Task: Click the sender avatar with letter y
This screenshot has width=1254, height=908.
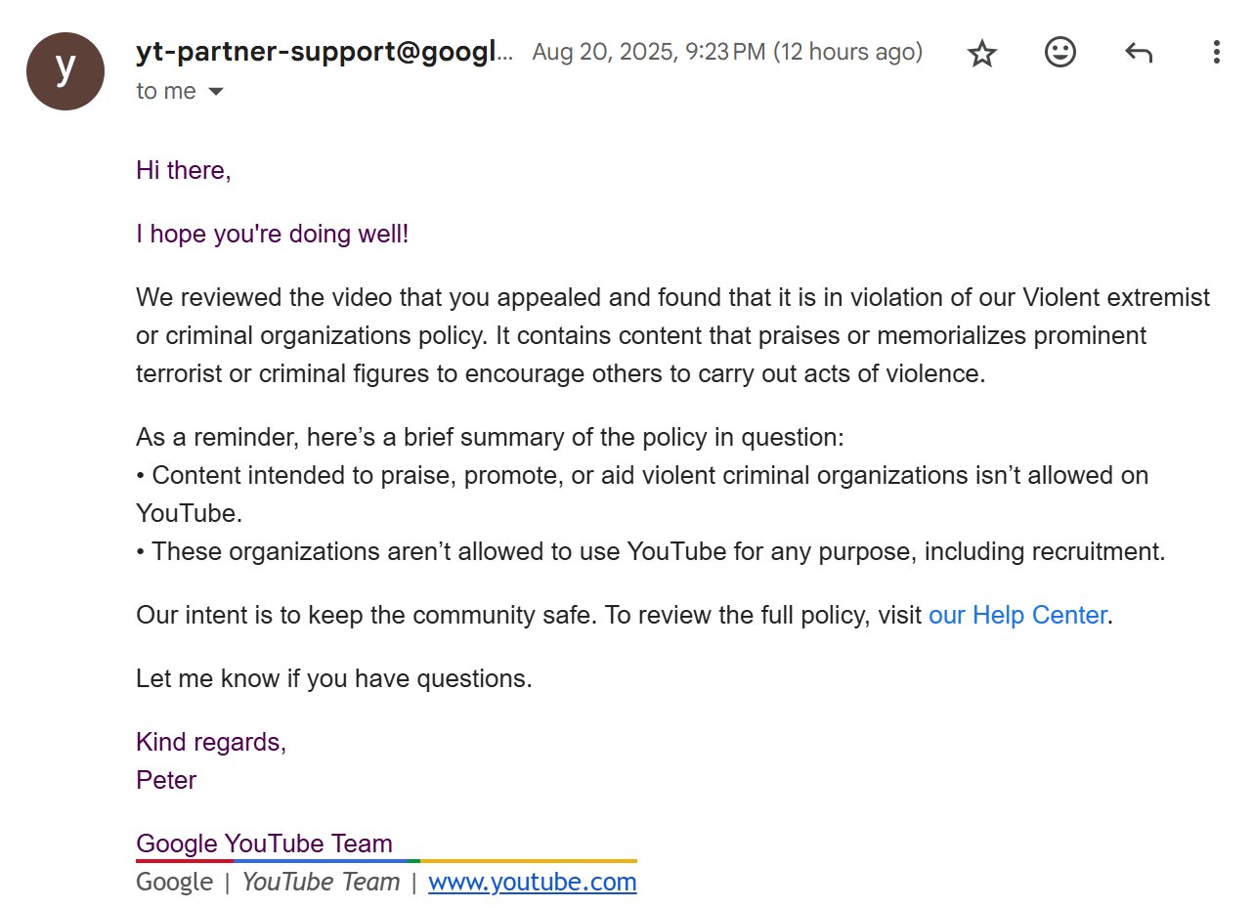Action: (x=65, y=71)
